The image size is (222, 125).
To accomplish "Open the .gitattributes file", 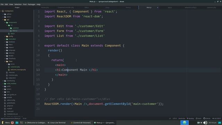I will [x=11, y=103].
